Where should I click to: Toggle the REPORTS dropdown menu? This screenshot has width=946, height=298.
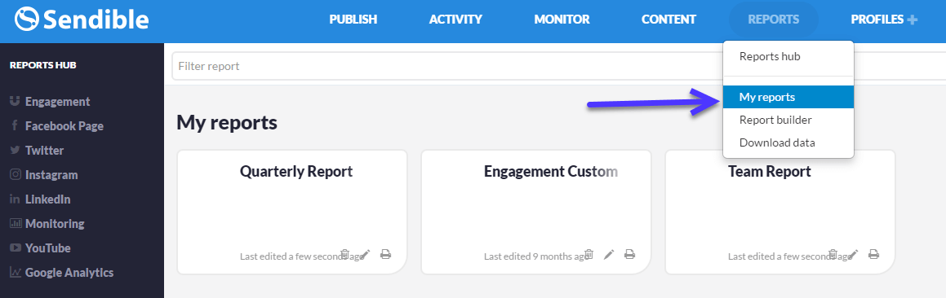click(x=774, y=20)
